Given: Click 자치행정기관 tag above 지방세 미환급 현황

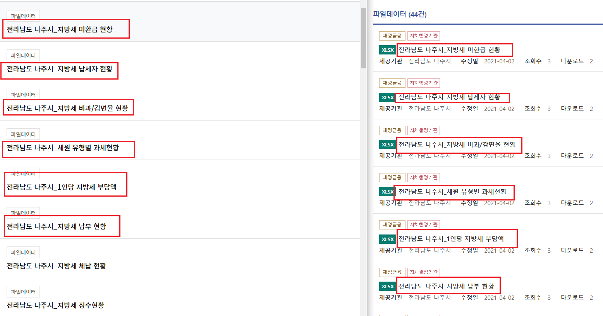Looking at the screenshot, I should click(424, 36).
